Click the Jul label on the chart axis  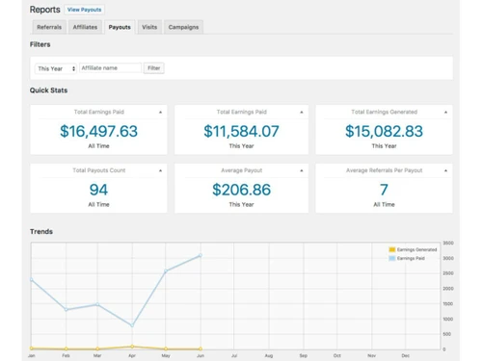234,355
